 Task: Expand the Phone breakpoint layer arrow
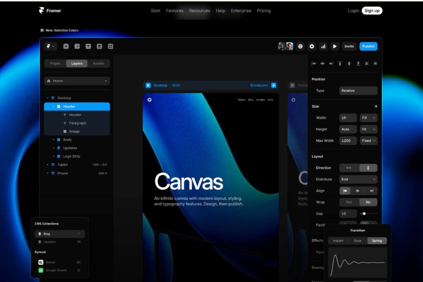pyautogui.click(x=48, y=173)
